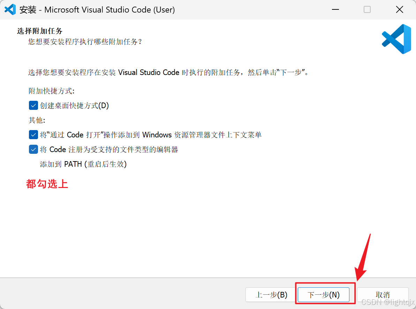This screenshot has width=416, height=309.
Task: Click the window title "安装 - Microsoft Visual Studio Code (User)"
Action: (x=97, y=10)
